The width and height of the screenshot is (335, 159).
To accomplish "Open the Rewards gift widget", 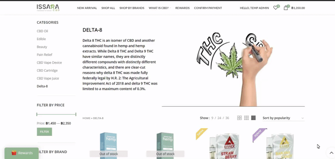I will click(x=21, y=153).
